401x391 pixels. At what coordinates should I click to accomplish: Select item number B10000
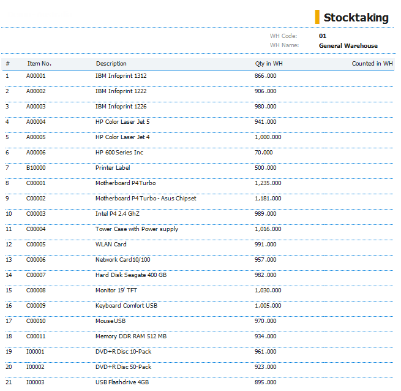pos(36,168)
